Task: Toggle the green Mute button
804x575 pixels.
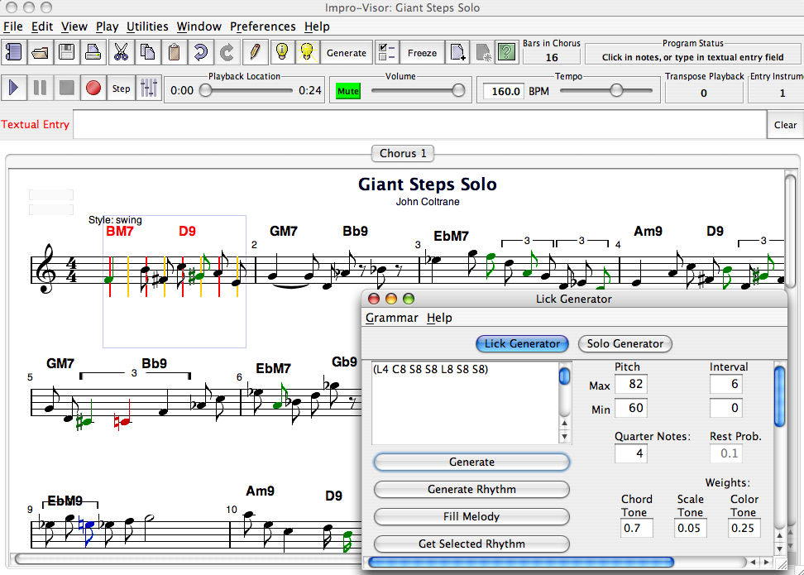Action: (348, 91)
